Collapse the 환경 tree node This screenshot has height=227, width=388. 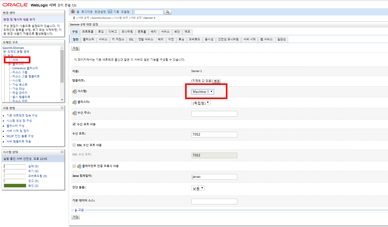[4, 56]
